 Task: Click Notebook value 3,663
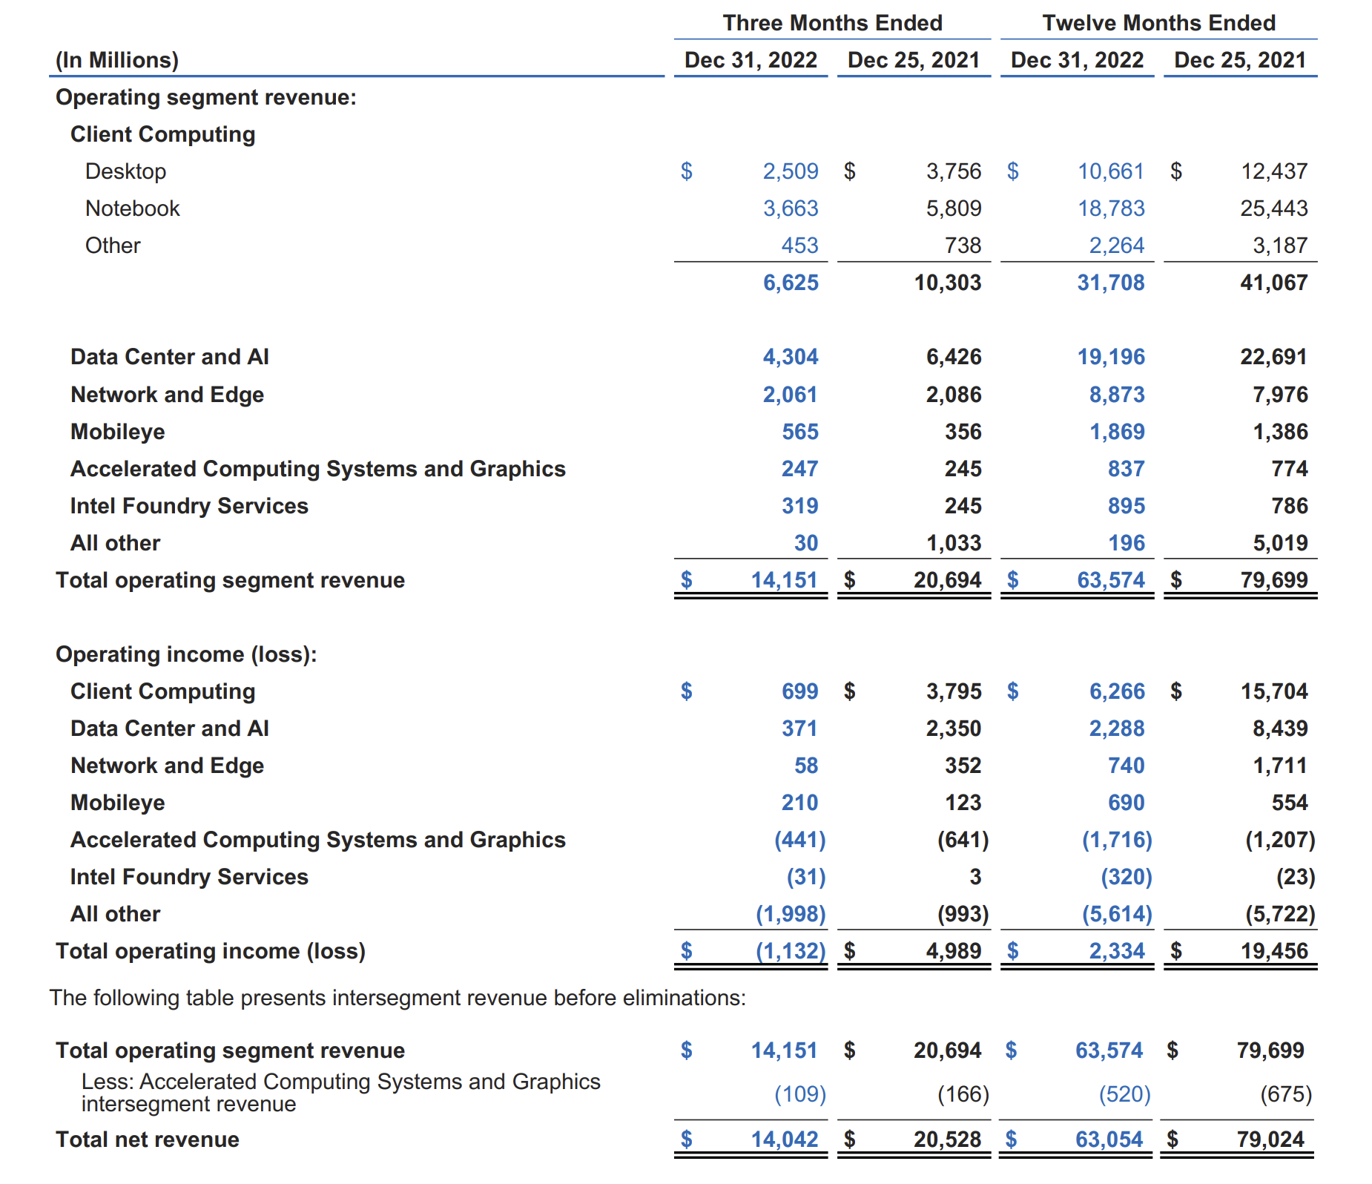point(791,208)
